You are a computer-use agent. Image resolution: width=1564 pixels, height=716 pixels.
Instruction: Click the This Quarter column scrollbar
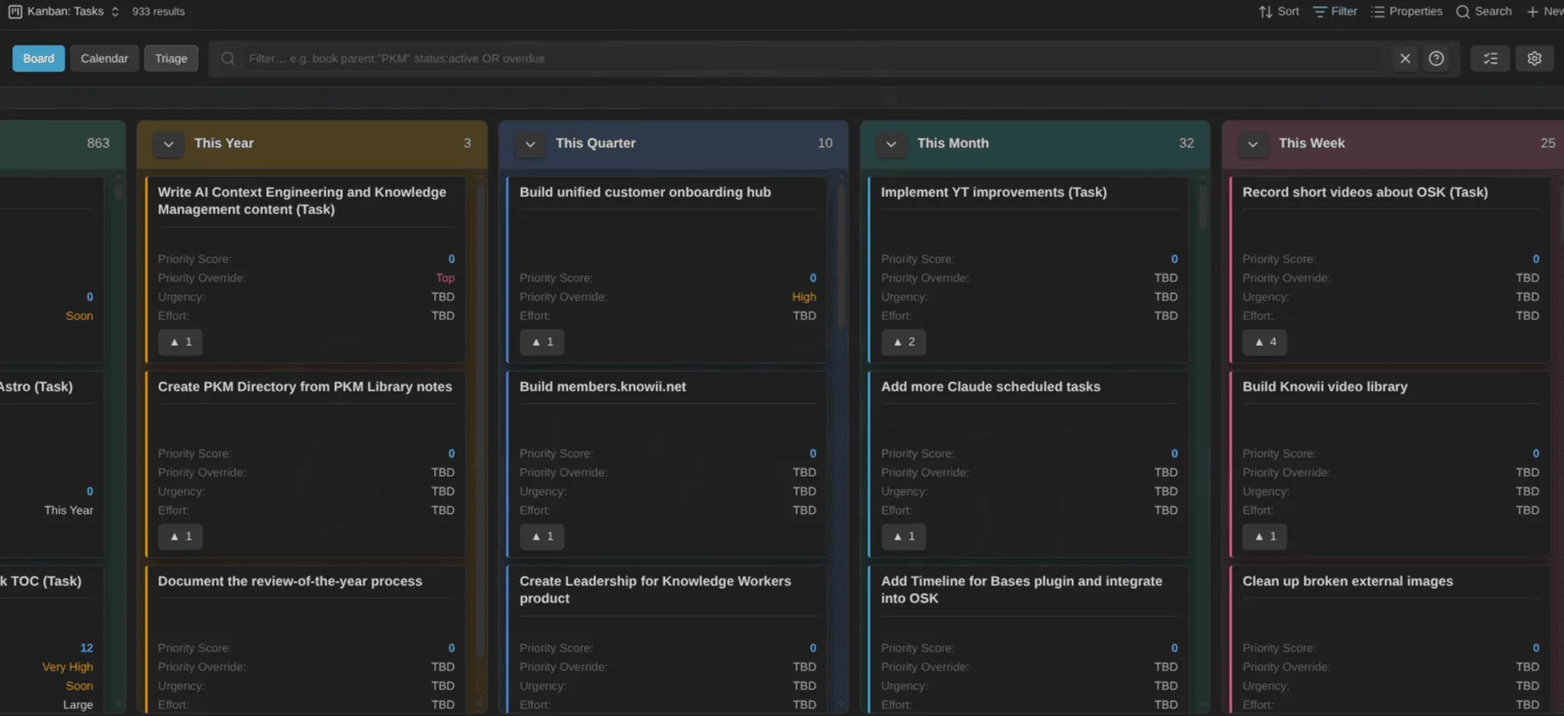pos(841,256)
